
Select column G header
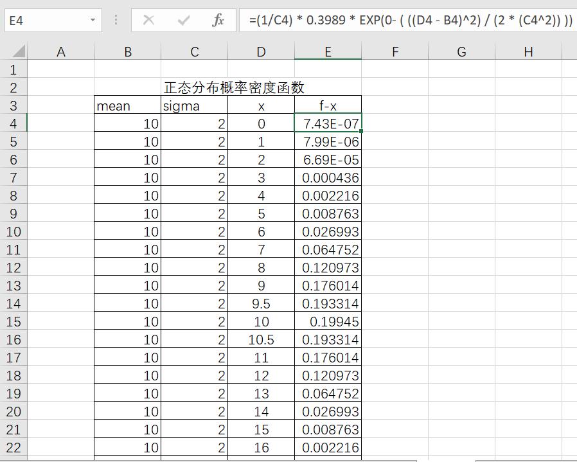(x=461, y=52)
